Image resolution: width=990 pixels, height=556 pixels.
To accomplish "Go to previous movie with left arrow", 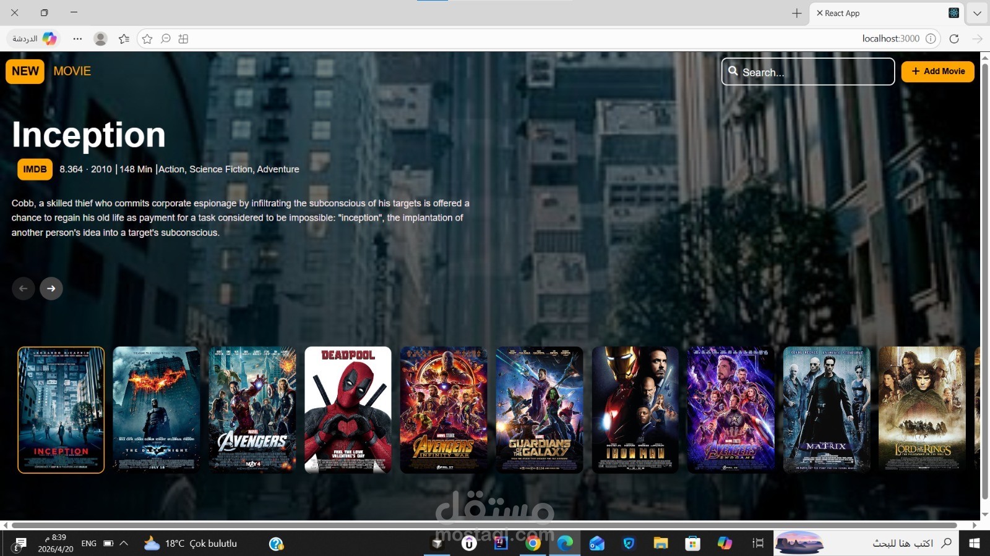I will click(24, 289).
